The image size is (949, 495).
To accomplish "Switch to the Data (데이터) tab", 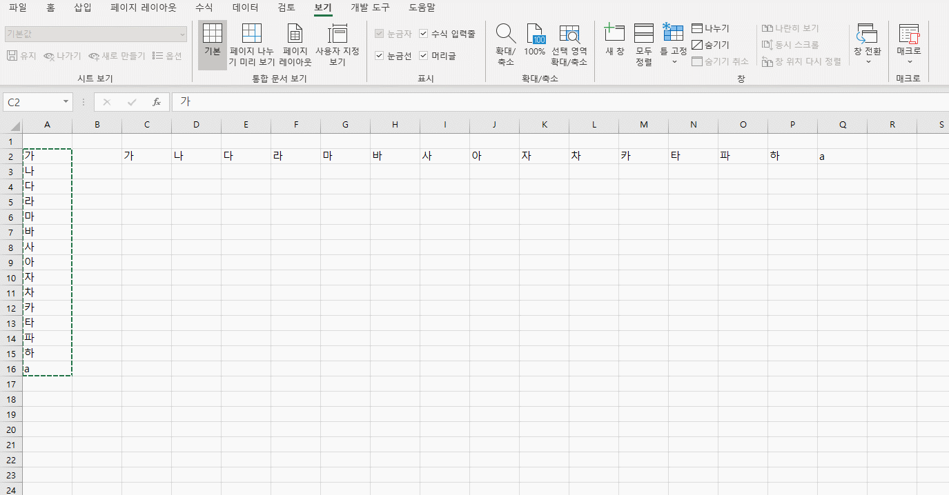I will pos(246,8).
